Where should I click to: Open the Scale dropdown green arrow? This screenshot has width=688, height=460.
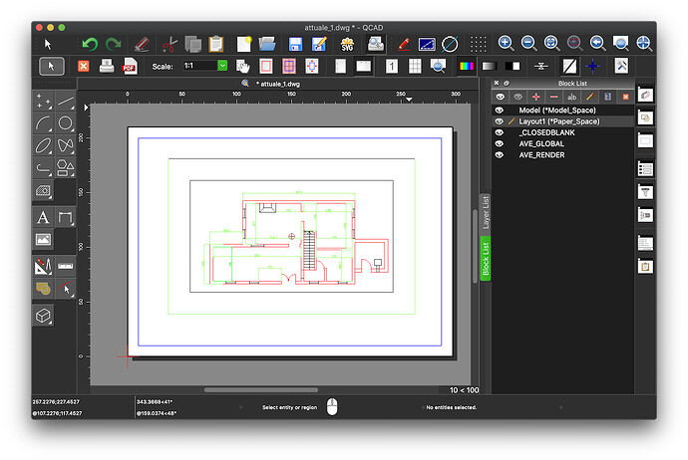(222, 66)
